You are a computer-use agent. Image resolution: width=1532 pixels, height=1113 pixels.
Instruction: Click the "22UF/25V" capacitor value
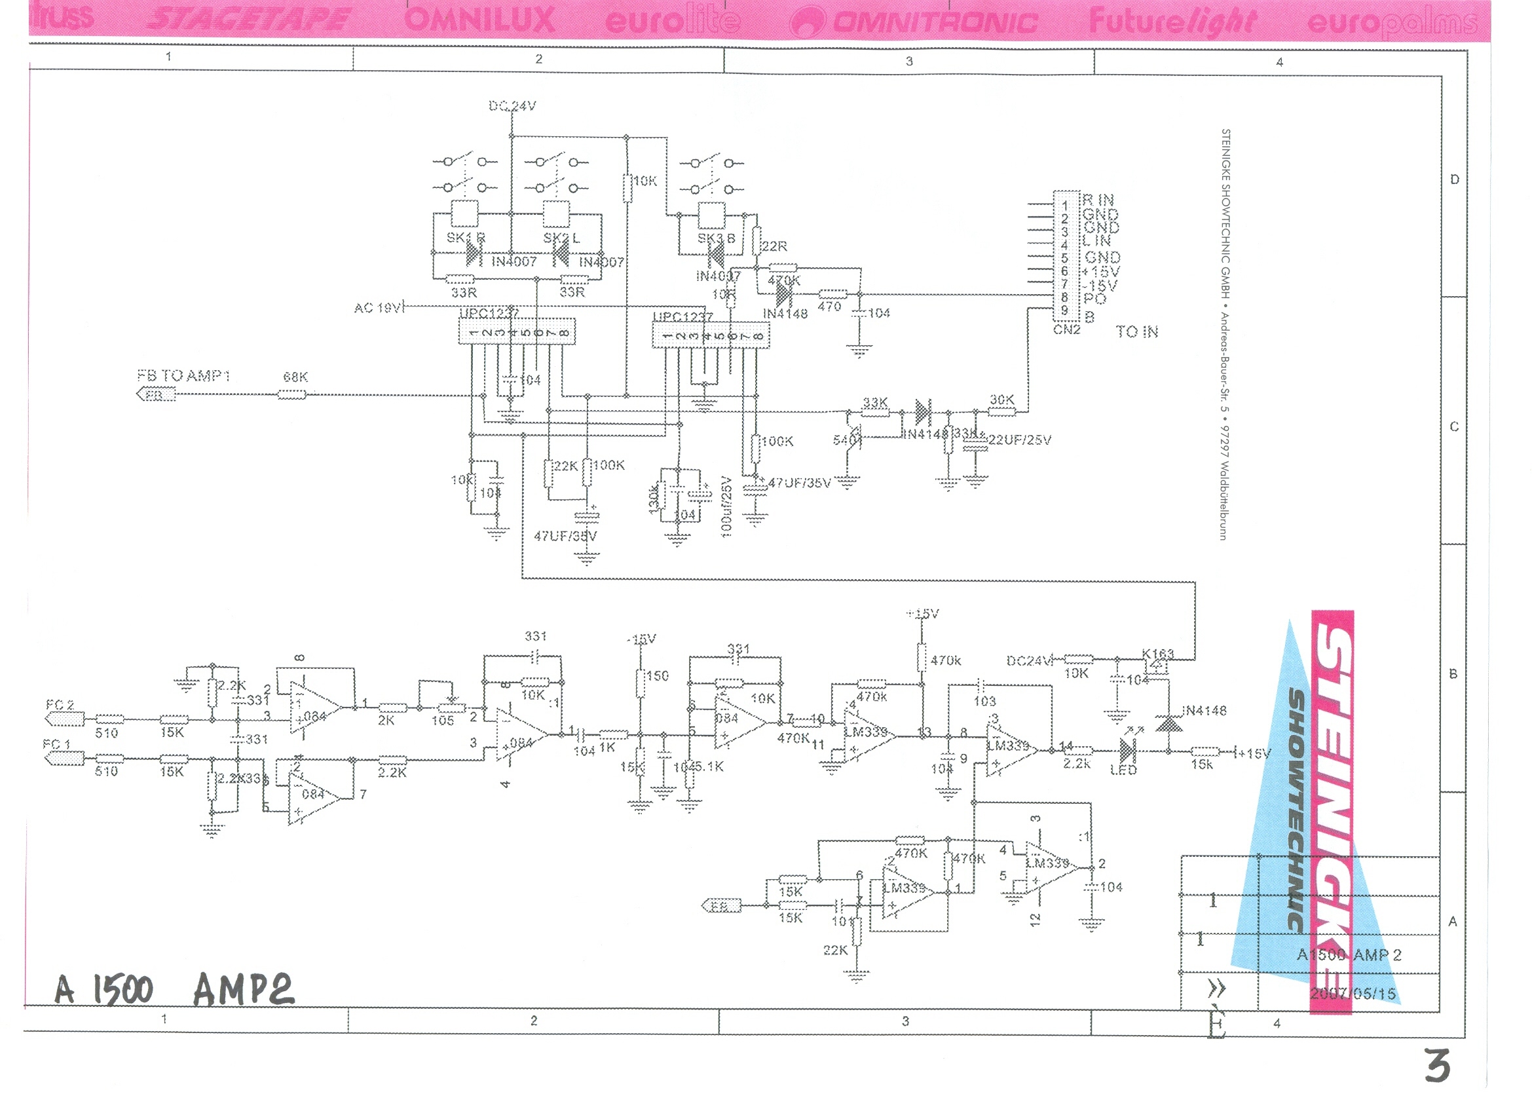[x=1020, y=441]
